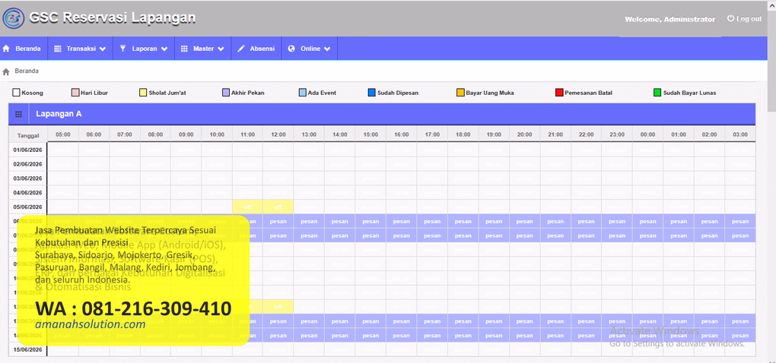This screenshot has width=776, height=363.
Task: Click the Beranda home icon in navbar
Action: tap(6, 49)
